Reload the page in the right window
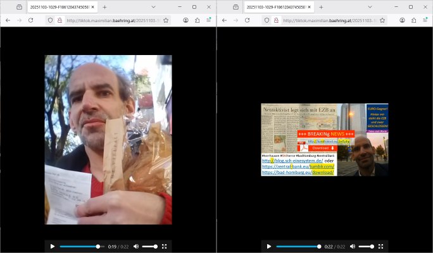 tap(247, 20)
